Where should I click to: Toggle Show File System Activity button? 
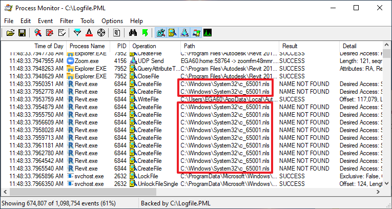[x=173, y=33]
